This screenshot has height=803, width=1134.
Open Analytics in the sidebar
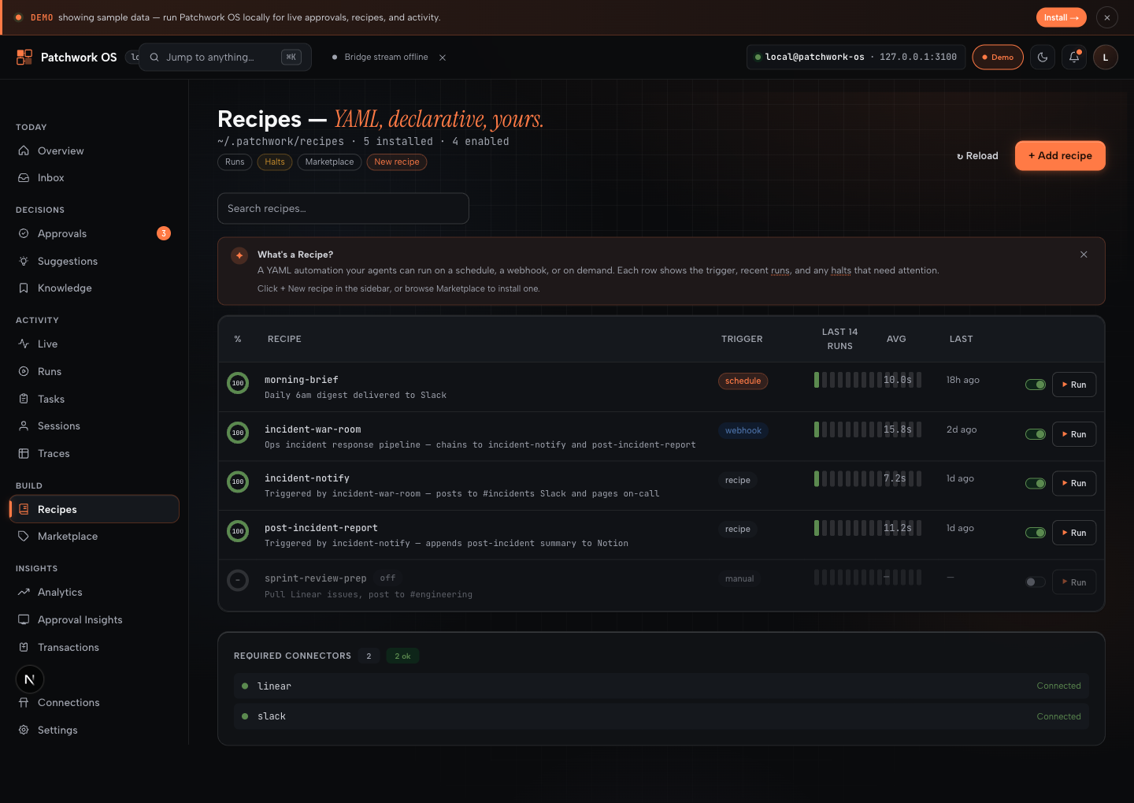click(94, 592)
